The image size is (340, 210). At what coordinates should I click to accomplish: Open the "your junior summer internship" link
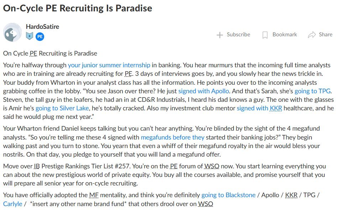point(109,65)
